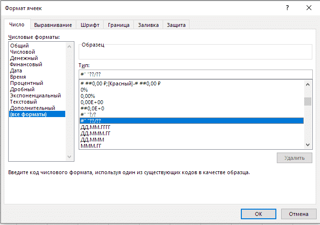Select the Дата format category
The image size is (320, 225).
[x=16, y=71]
